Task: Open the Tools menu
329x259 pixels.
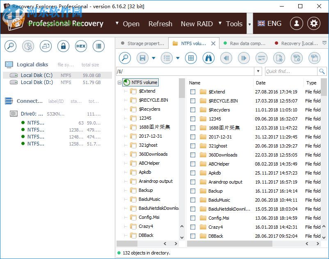Action: click(x=234, y=24)
